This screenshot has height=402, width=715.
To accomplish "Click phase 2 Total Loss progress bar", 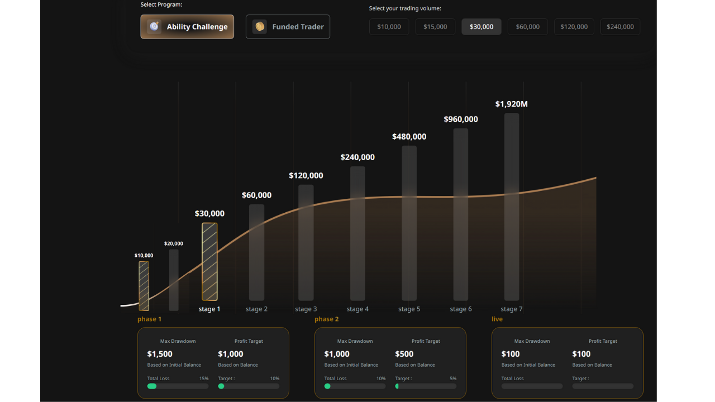I will pyautogui.click(x=355, y=386).
